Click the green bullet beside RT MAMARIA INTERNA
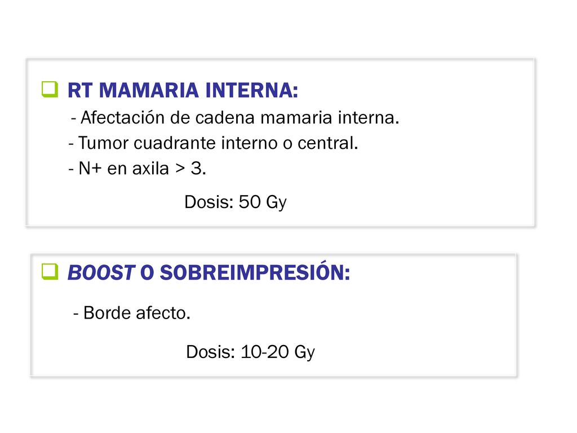Screen dimensions: 577x433 [50, 90]
